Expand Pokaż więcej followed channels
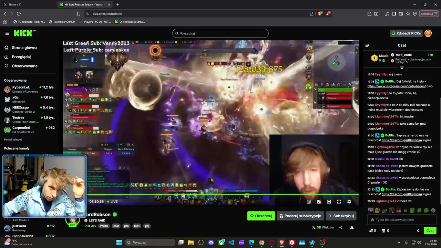This screenshot has height=248, width=441. tap(13, 139)
